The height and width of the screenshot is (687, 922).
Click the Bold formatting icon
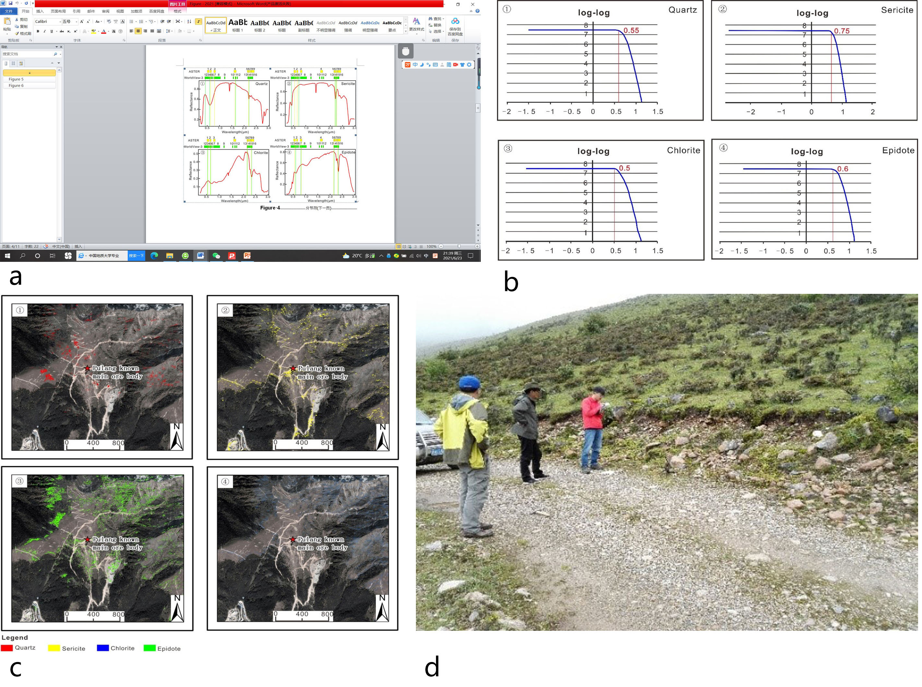[x=38, y=31]
